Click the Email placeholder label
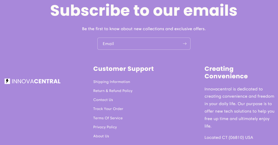The height and width of the screenshot is (145, 278). pos(108,44)
